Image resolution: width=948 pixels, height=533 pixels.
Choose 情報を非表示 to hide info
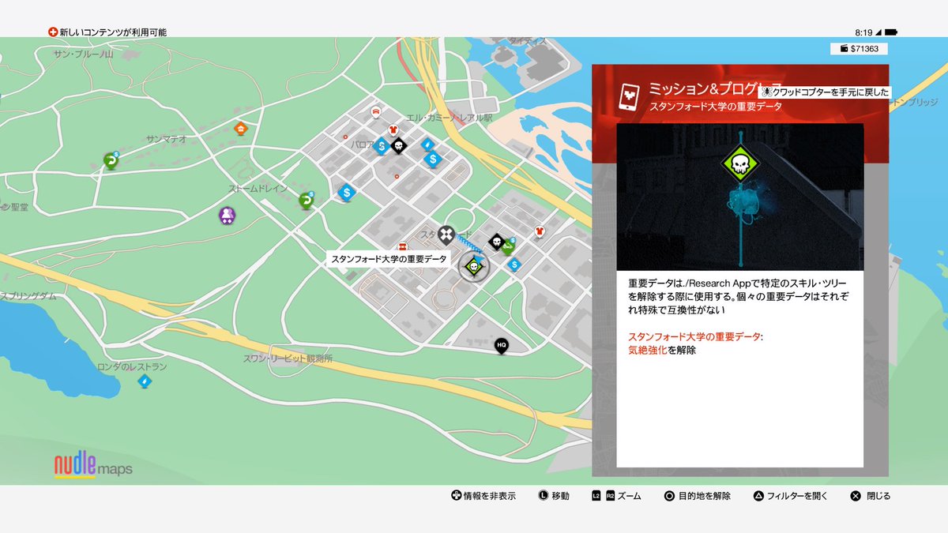[x=483, y=496]
